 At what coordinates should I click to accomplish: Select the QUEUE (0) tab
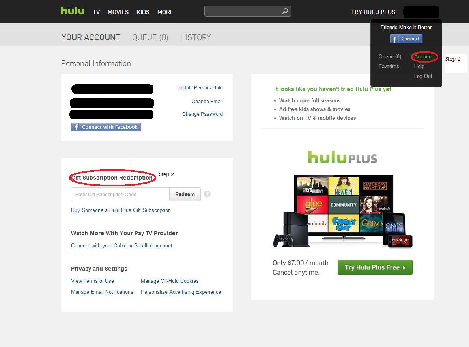point(150,37)
